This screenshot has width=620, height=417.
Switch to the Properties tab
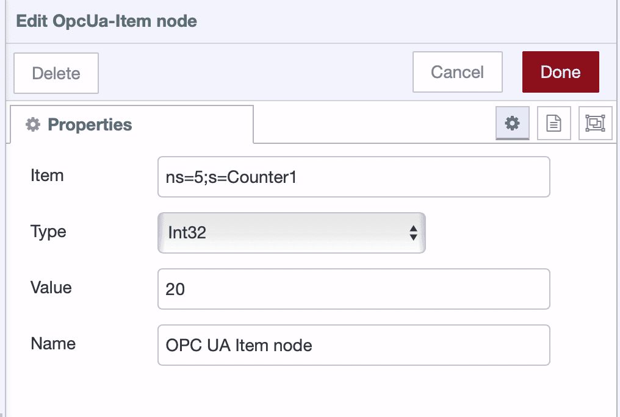pos(89,124)
